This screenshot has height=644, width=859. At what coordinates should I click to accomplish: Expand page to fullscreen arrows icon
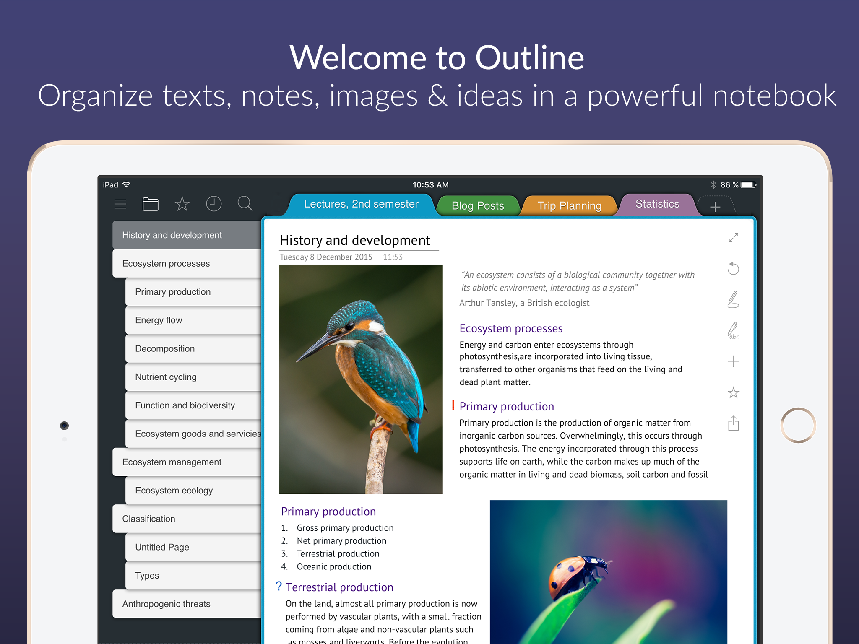click(733, 238)
